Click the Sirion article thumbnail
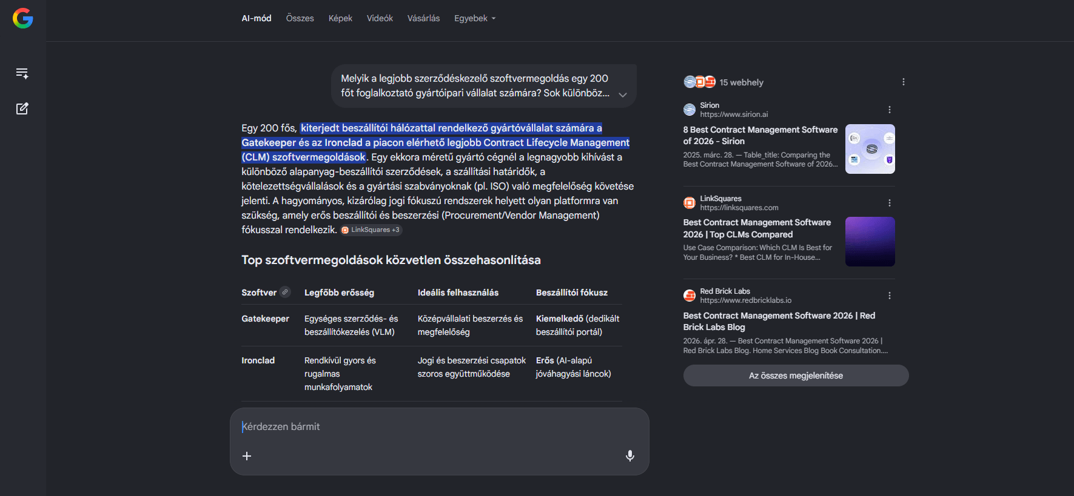This screenshot has height=496, width=1074. (870, 149)
